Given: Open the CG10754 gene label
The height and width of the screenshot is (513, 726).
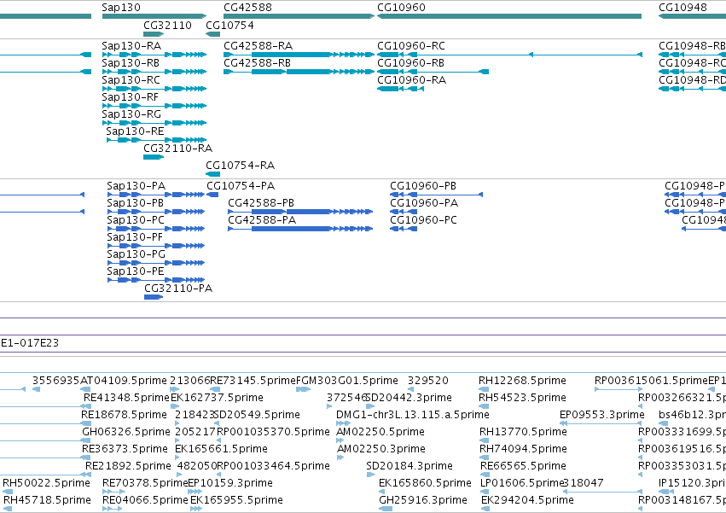Looking at the screenshot, I should point(229,25).
